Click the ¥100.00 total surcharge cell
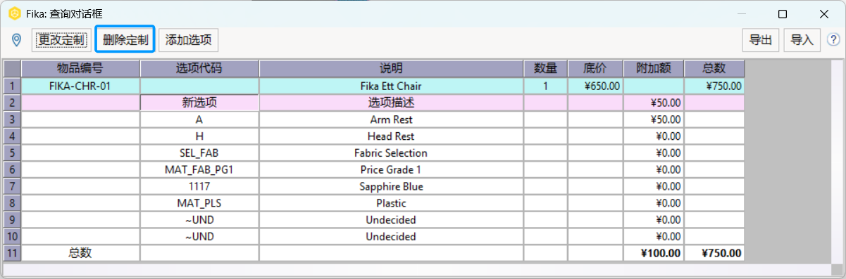The width and height of the screenshot is (846, 279). [x=653, y=253]
